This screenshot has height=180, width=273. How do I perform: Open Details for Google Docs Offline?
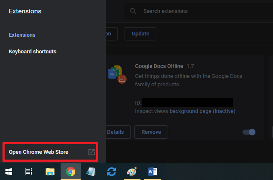[115, 132]
